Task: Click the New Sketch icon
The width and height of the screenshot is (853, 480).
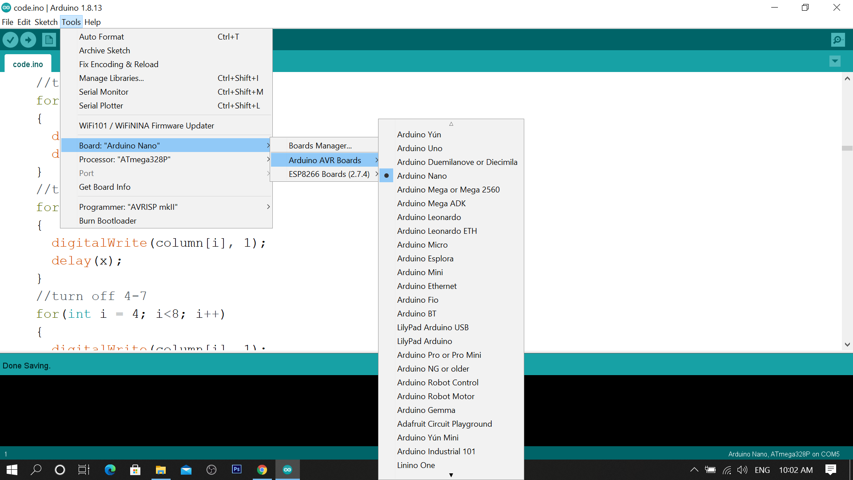Action: 48,39
